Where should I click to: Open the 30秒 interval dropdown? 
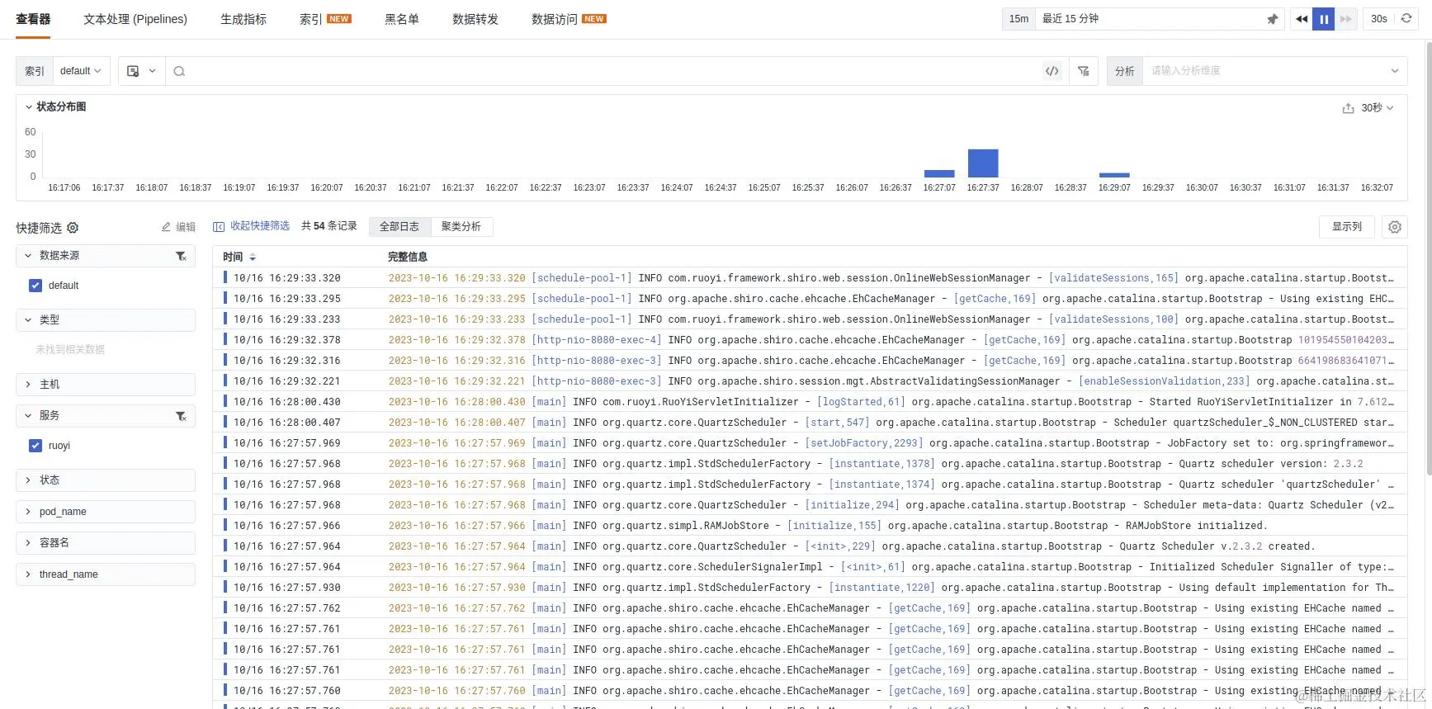click(1377, 108)
